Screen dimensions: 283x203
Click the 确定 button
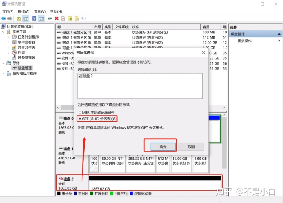tap(163, 147)
